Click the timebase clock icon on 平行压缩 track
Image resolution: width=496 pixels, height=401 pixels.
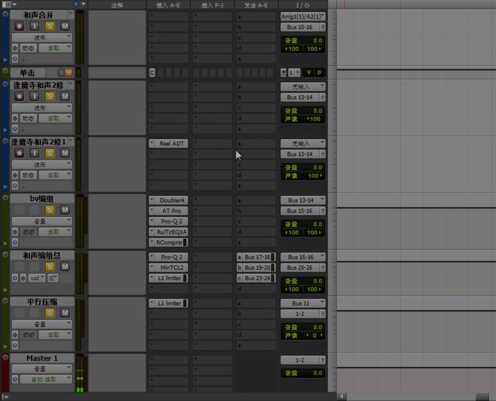[x=15, y=345]
